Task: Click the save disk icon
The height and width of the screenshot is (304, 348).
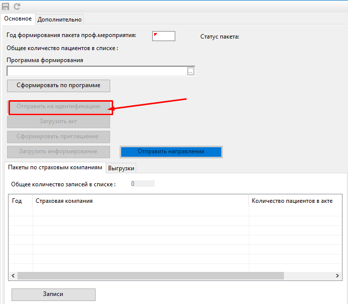Action: 7,6
